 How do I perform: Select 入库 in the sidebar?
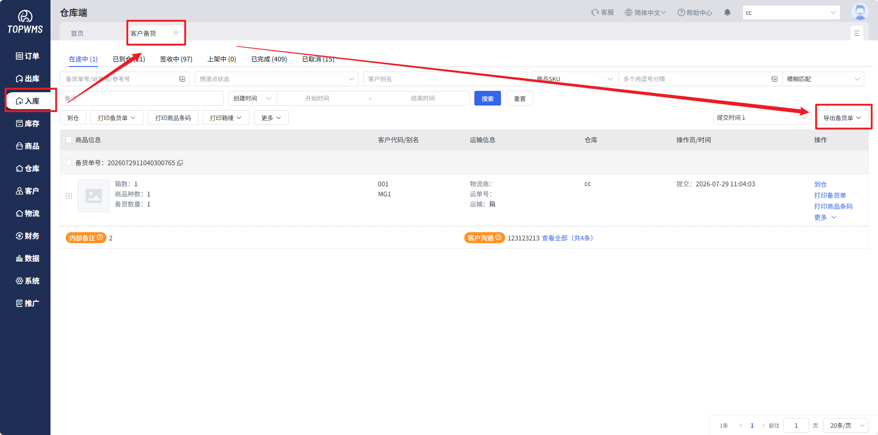point(28,101)
